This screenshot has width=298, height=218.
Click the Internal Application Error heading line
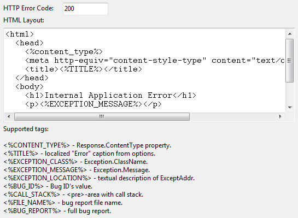click(x=110, y=95)
